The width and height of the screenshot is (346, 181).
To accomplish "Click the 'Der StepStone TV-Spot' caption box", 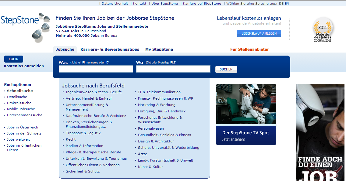I will point(246,135).
